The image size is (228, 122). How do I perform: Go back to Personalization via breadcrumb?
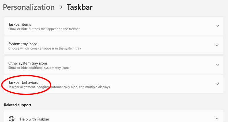(29, 7)
